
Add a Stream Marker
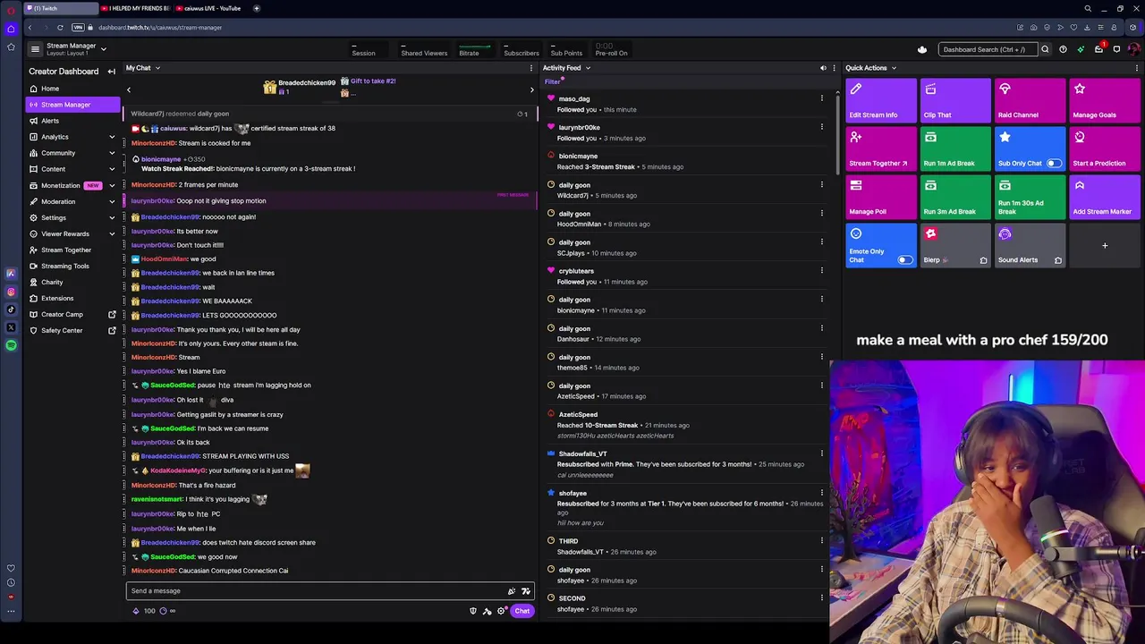click(x=1105, y=197)
